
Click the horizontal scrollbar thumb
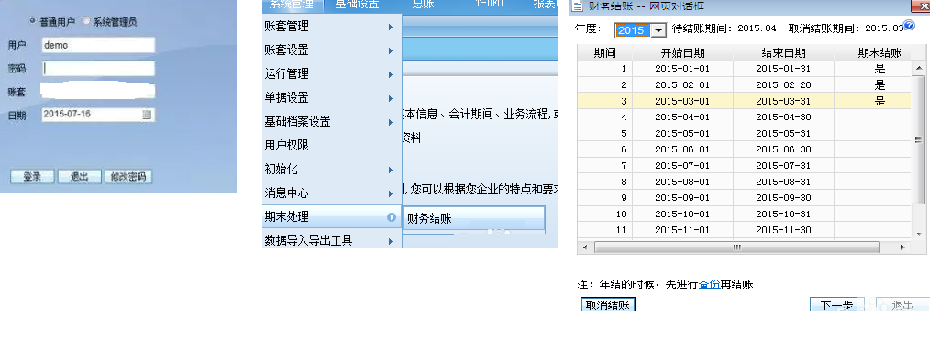click(737, 248)
